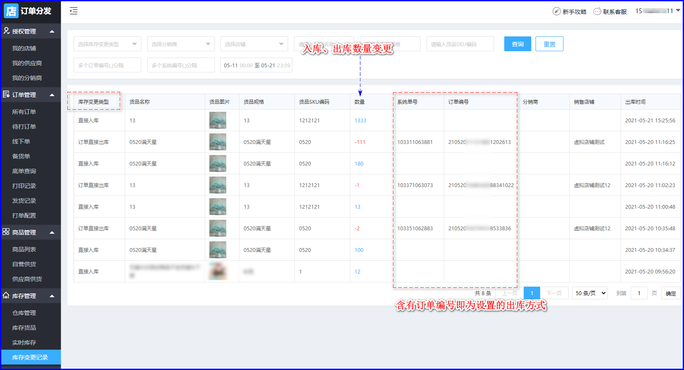Open the 05-11 至 05-21 date range picker
Image resolution: width=684 pixels, height=370 pixels.
point(256,65)
